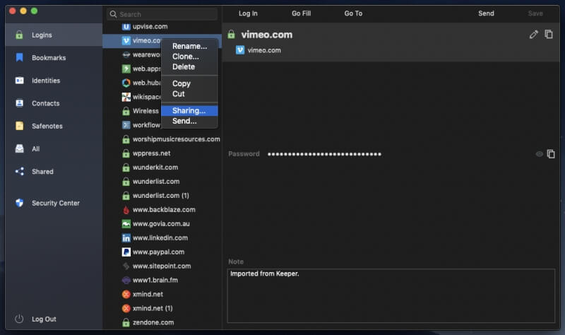Click the magnifier icon in search box
Screen dimensions: 565x335
pyautogui.click(x=113, y=14)
